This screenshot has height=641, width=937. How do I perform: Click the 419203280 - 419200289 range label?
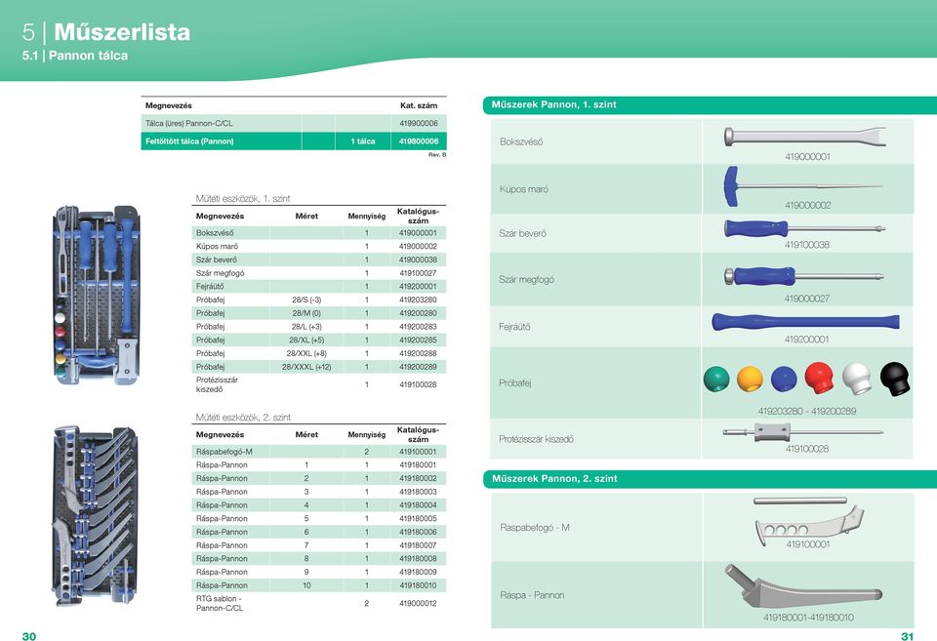[x=807, y=411]
